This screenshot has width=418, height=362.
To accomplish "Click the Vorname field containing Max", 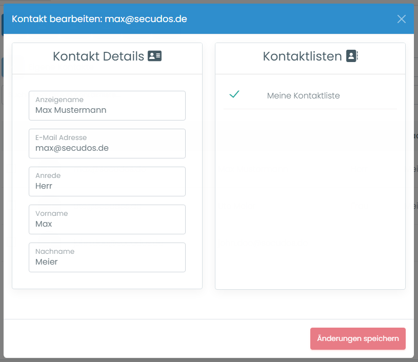I will 107,219.
